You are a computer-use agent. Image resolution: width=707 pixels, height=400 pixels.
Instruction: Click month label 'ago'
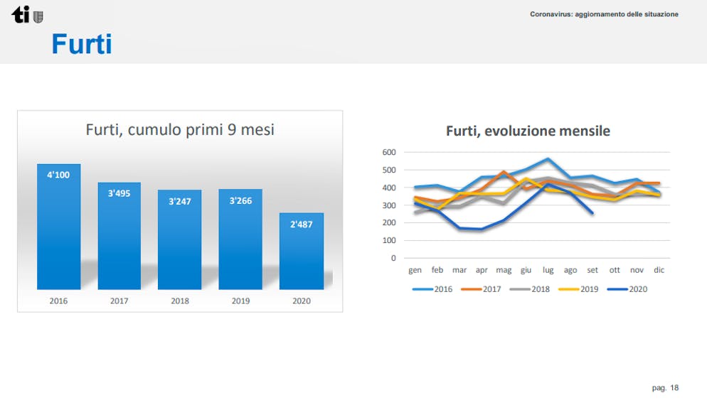(x=570, y=270)
